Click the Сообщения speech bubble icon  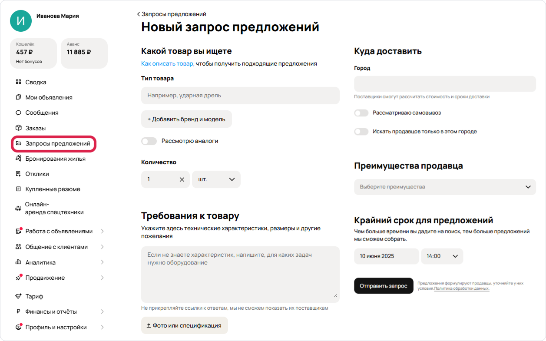click(18, 113)
